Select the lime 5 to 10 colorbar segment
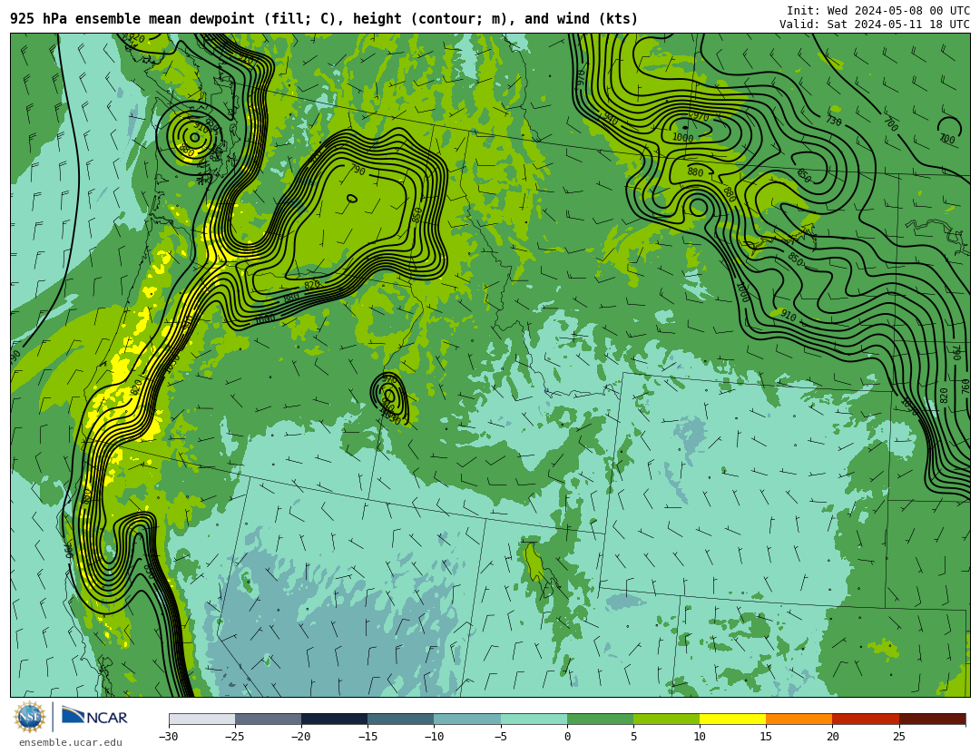The image size is (980, 754). click(x=666, y=719)
